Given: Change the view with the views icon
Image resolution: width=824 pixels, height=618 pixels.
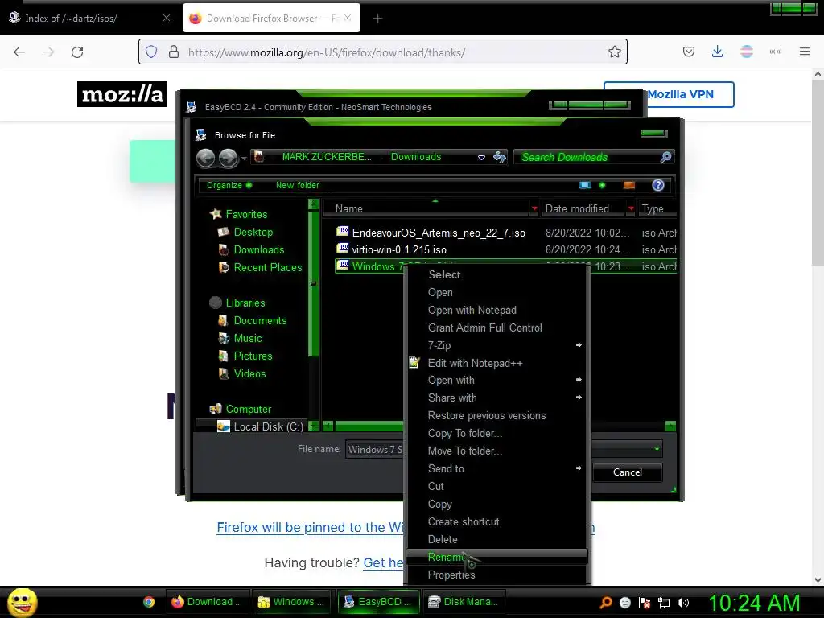Looking at the screenshot, I should pyautogui.click(x=585, y=185).
